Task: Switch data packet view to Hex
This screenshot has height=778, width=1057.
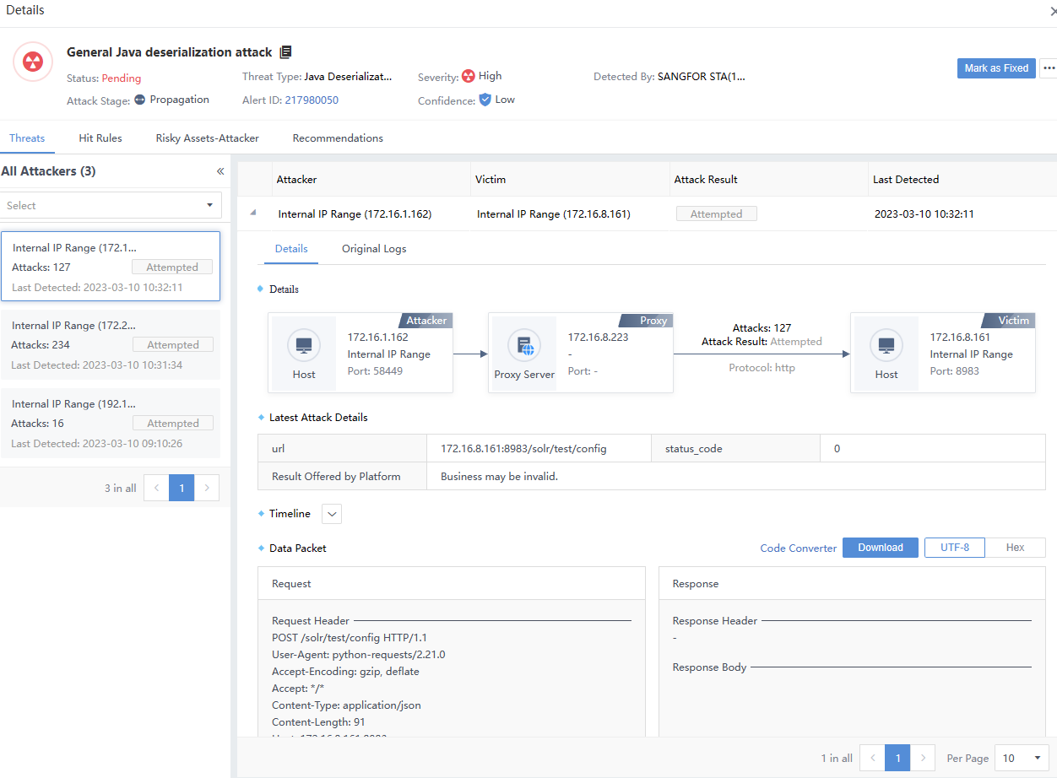Action: pos(1015,548)
